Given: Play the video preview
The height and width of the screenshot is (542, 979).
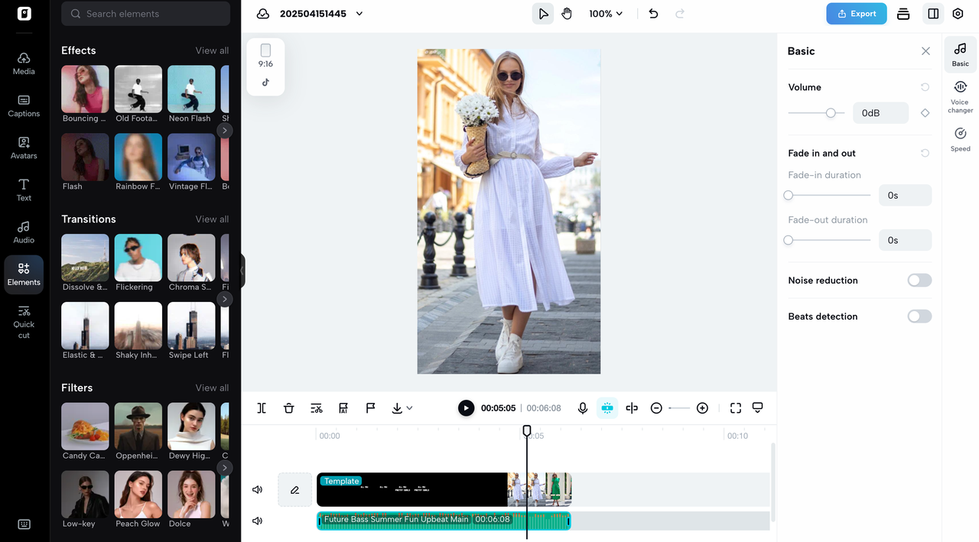Looking at the screenshot, I should (x=466, y=408).
